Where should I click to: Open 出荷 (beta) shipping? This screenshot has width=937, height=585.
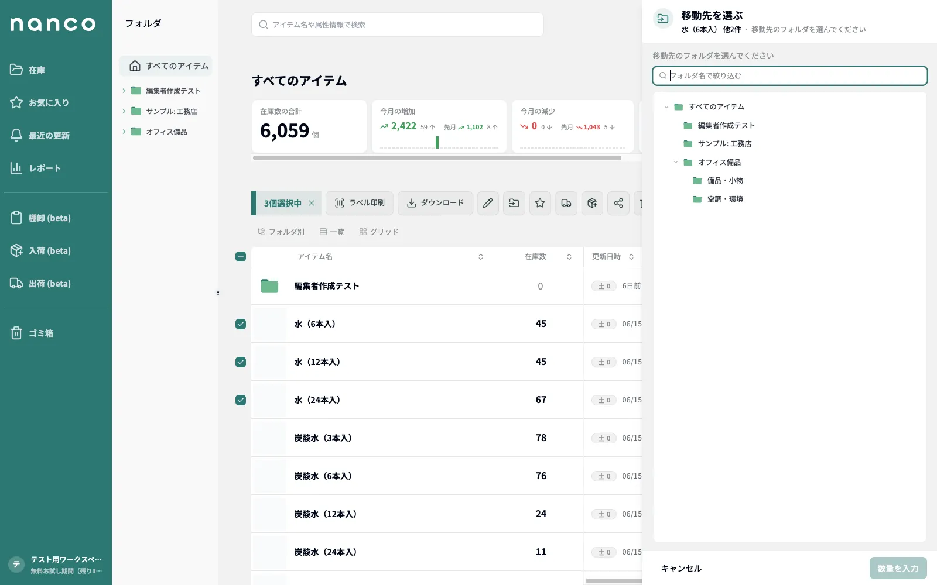40,283
